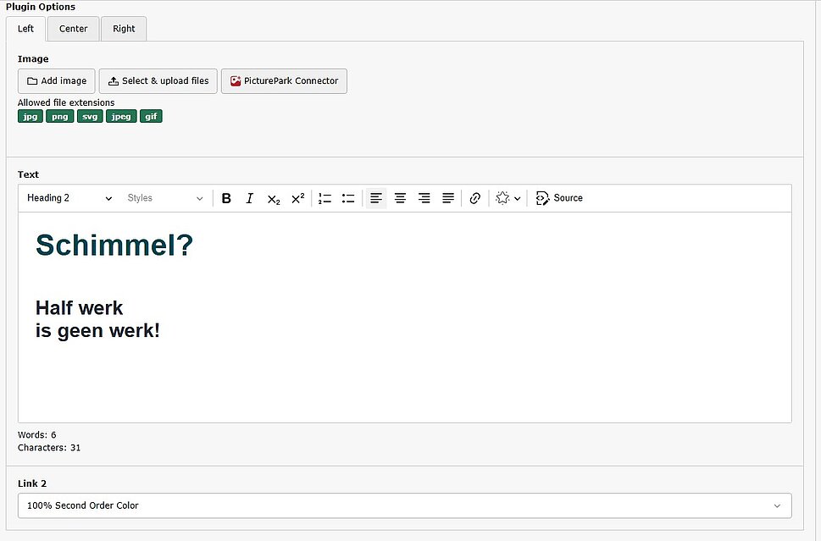Insert a numbered list

pos(325,198)
